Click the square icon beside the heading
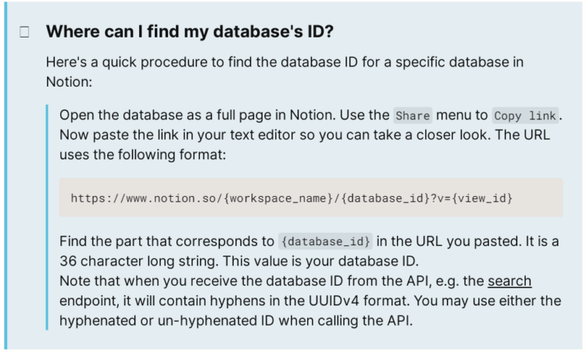 click(24, 32)
